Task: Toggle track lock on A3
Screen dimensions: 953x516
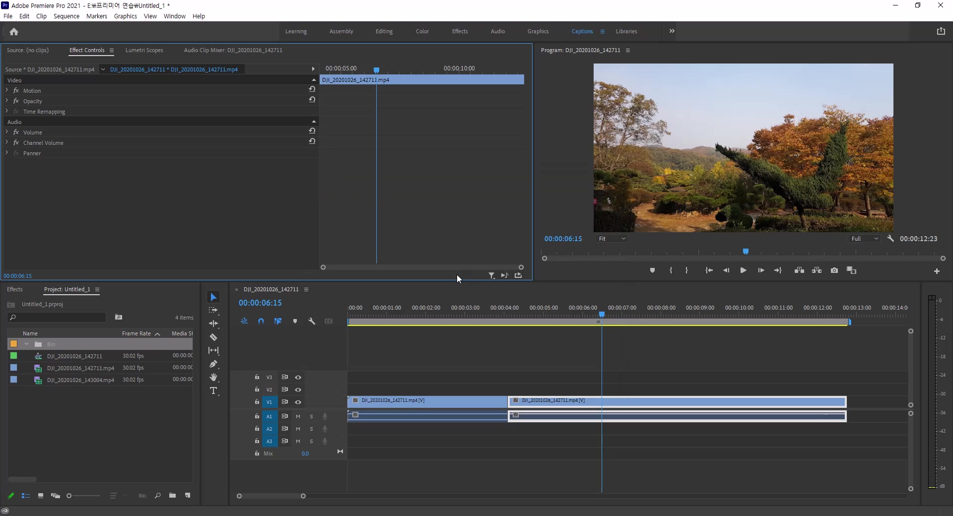Action: 257,441
